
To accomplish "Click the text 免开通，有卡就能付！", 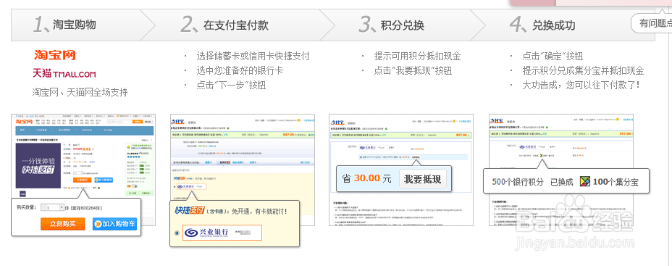I will tap(260, 211).
